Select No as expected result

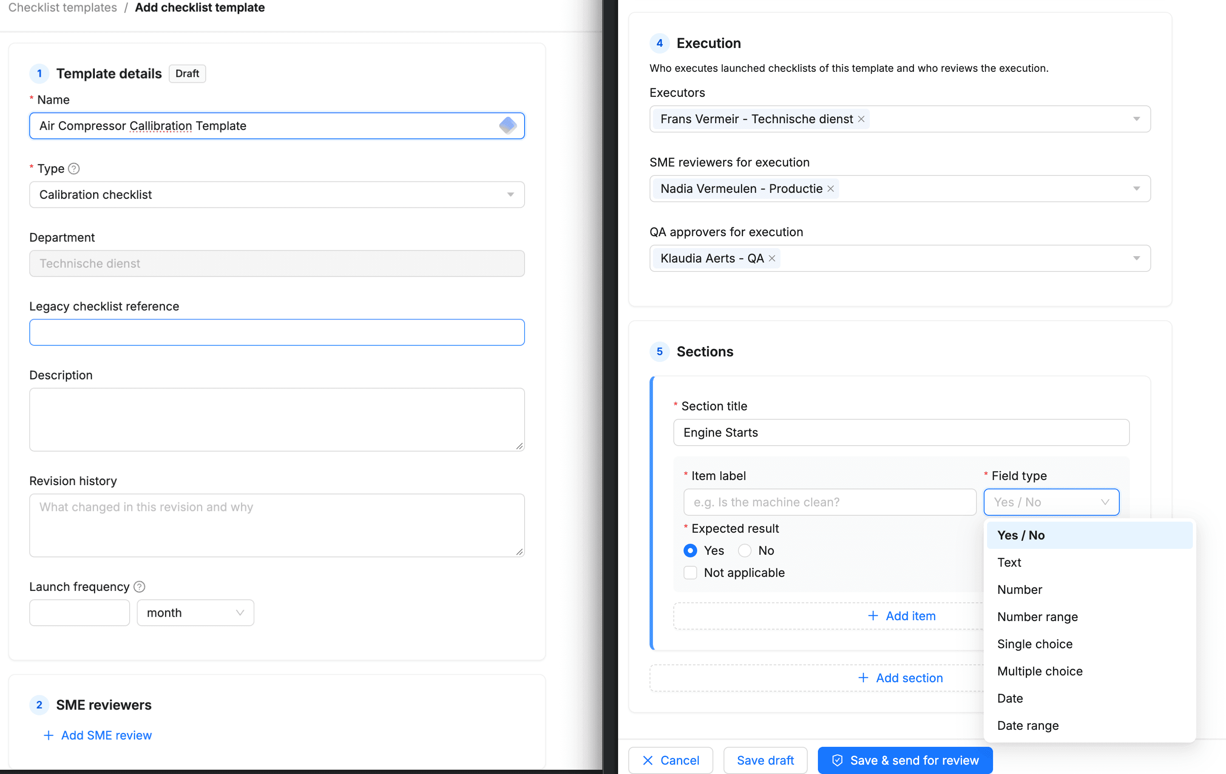click(744, 551)
